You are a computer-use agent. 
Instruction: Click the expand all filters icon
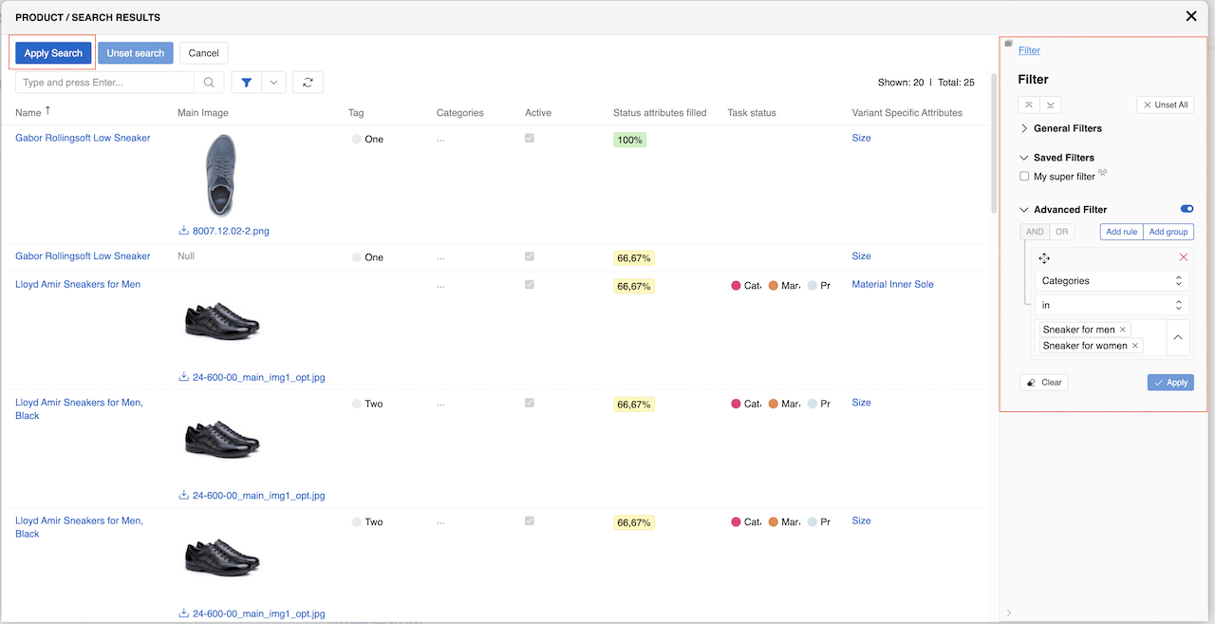point(1051,104)
